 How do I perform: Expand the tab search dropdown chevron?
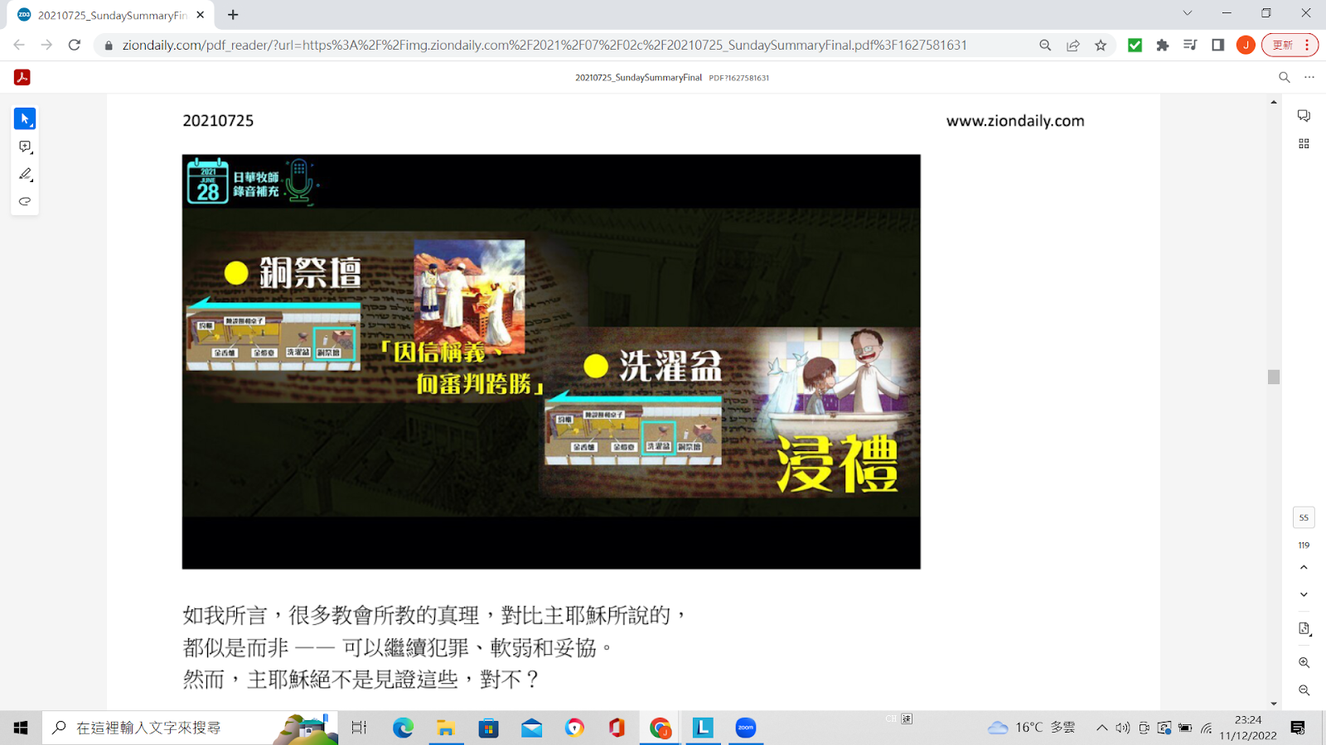click(x=1187, y=13)
